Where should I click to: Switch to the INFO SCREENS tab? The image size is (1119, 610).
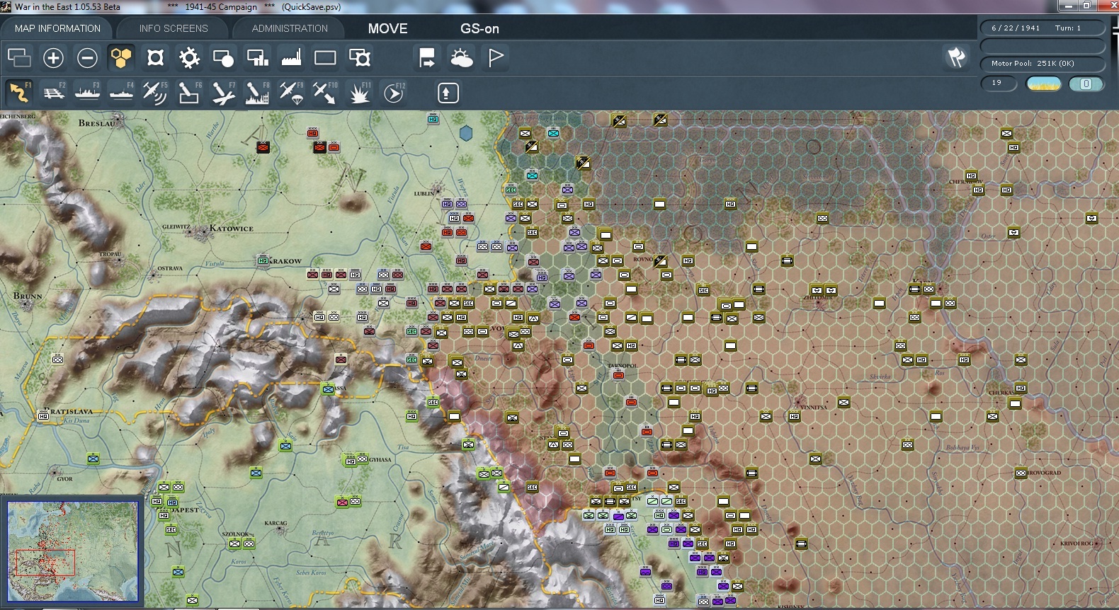[174, 28]
